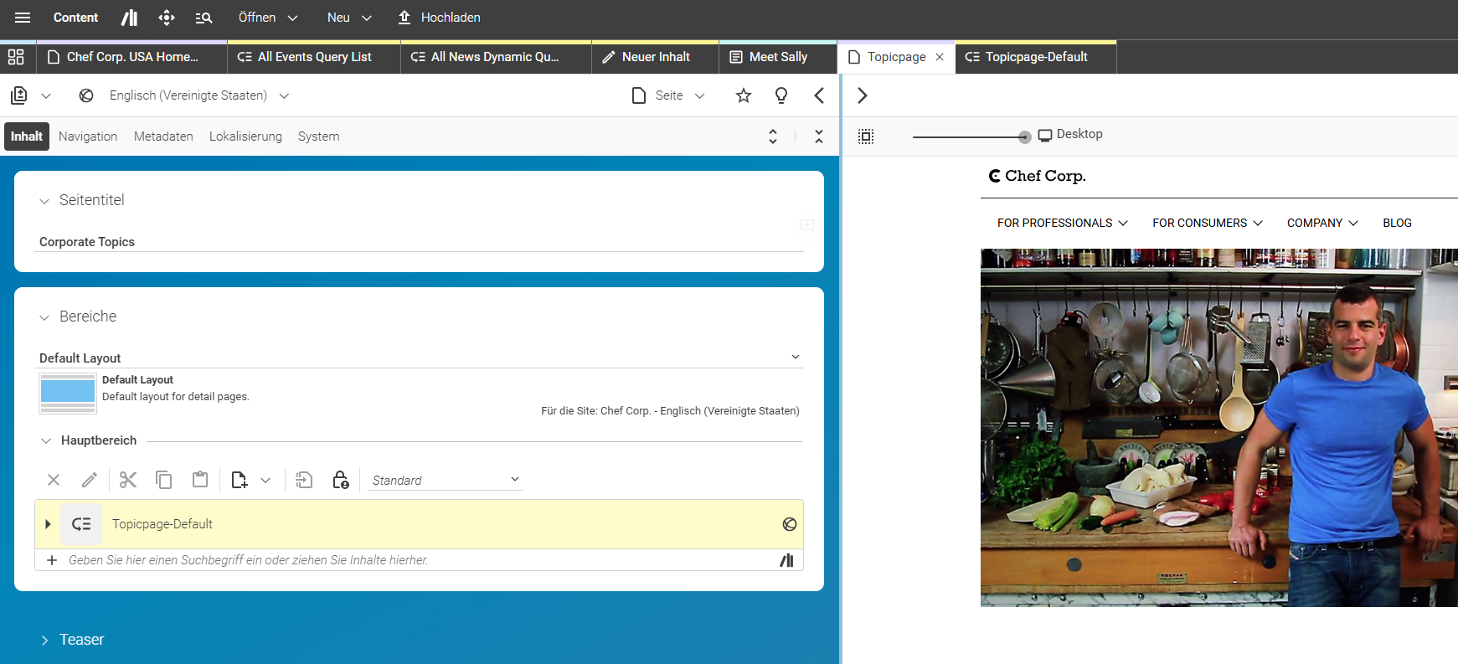The image size is (1458, 664).
Task: Cut the selected item with scissors icon
Action: (128, 480)
